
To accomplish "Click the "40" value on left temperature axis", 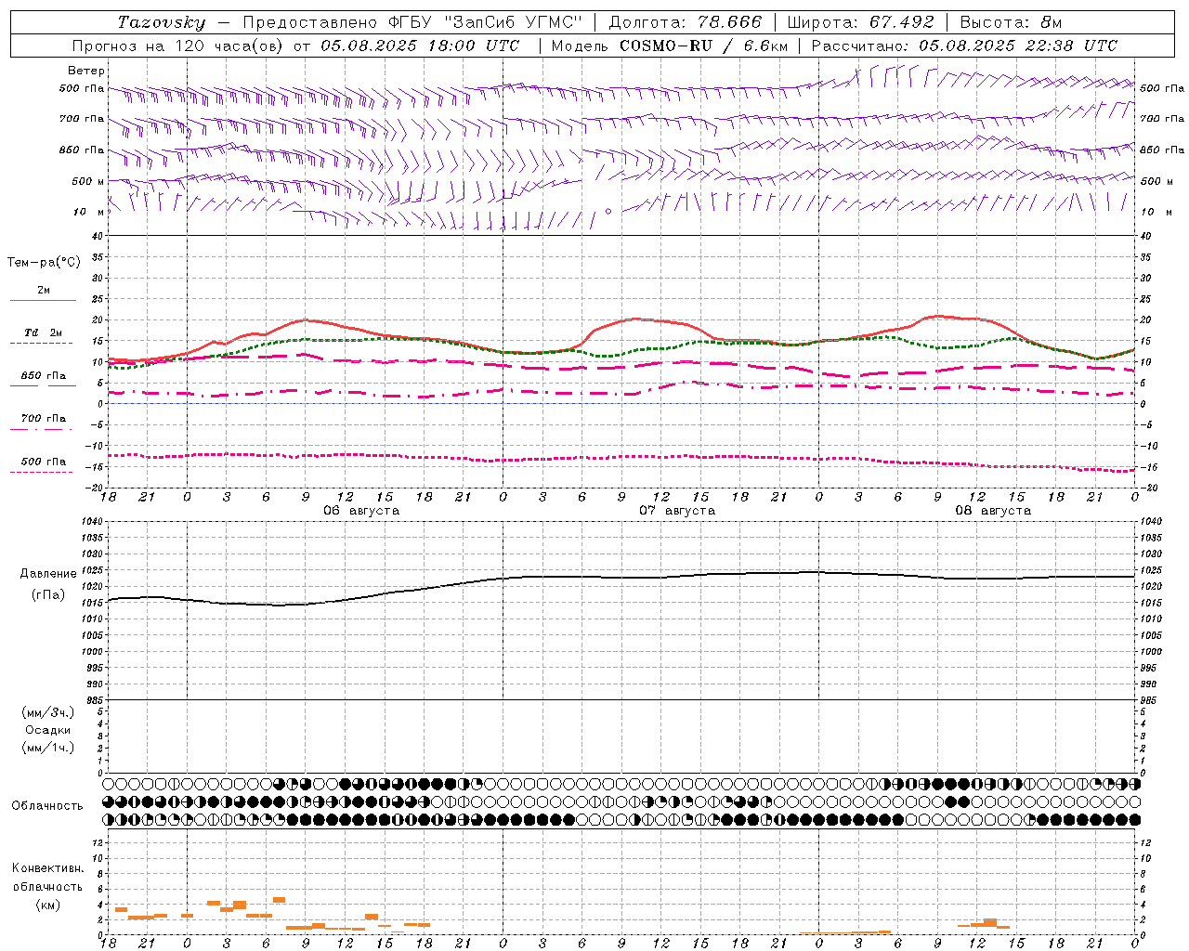I will point(96,236).
